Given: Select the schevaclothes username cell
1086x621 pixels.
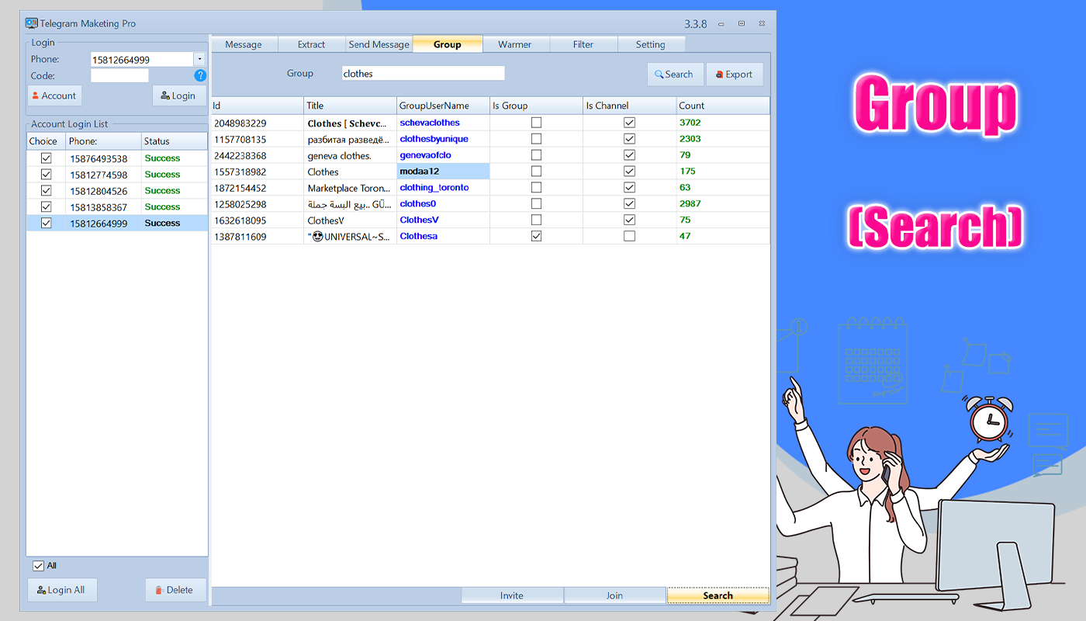Looking at the screenshot, I should (x=443, y=123).
